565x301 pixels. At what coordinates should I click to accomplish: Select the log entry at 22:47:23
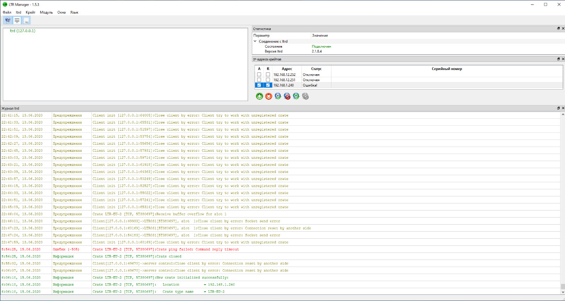point(280,228)
